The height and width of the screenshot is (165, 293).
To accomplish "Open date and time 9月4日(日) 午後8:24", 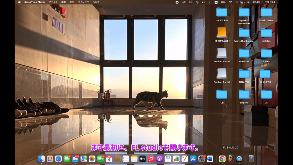I will pos(263,2).
